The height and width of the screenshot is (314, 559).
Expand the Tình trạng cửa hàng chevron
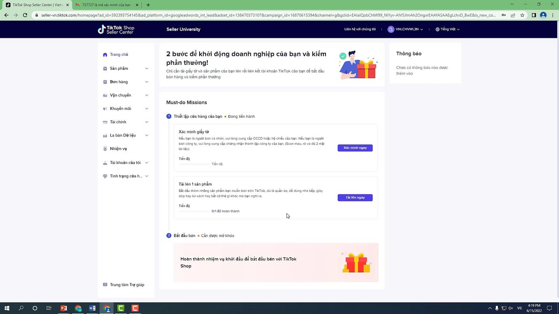(147, 176)
